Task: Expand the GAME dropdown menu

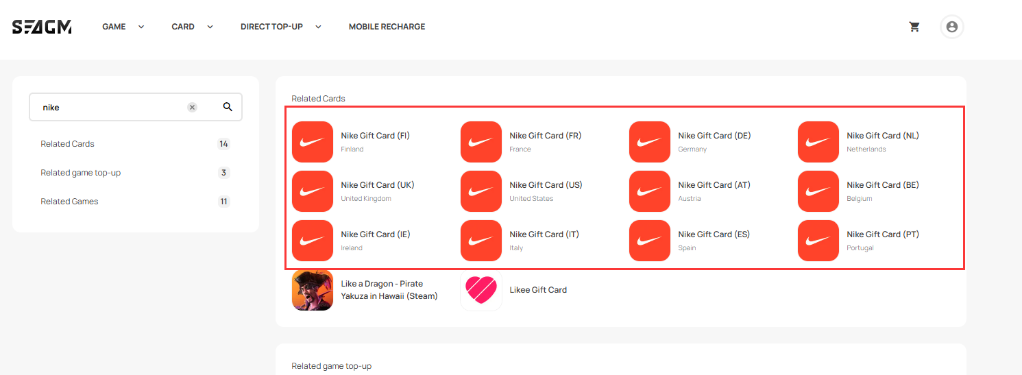Action: [123, 27]
